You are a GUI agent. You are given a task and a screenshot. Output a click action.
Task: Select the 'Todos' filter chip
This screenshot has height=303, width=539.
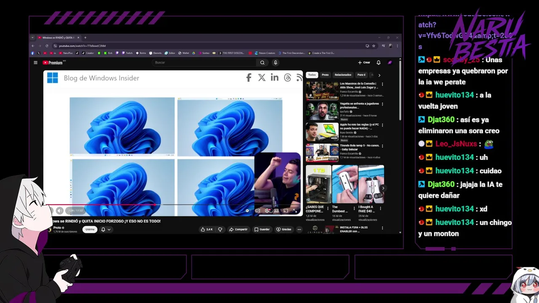pos(312,75)
